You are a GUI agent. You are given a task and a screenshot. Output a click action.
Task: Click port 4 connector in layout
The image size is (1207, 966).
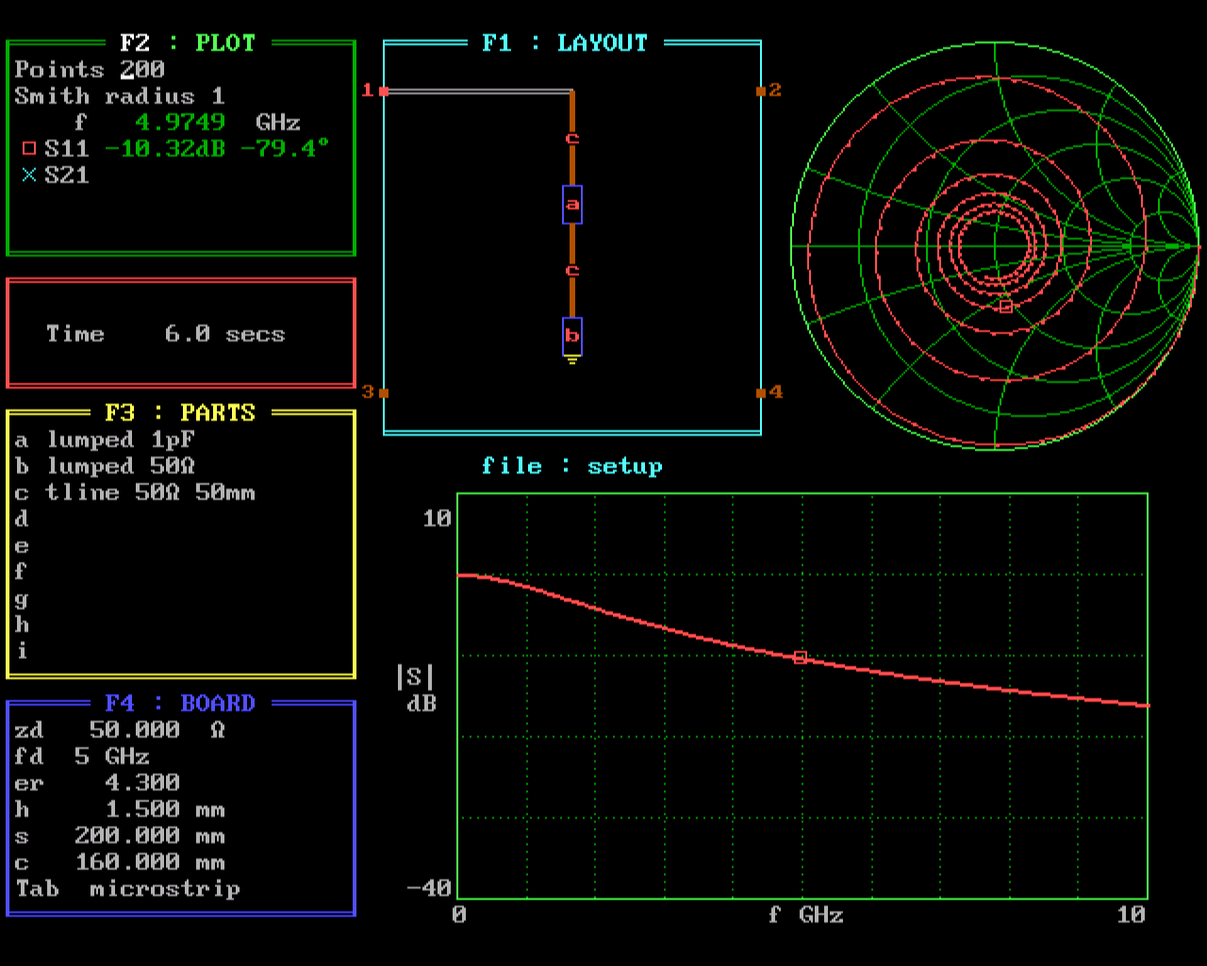(761, 392)
